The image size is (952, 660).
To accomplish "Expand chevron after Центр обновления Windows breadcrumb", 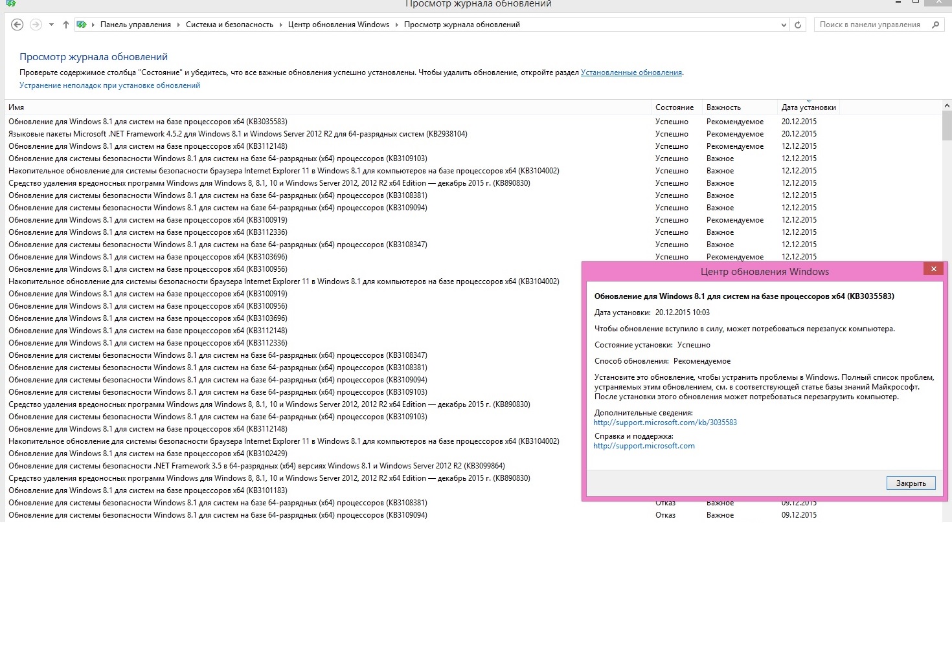I will pos(397,25).
